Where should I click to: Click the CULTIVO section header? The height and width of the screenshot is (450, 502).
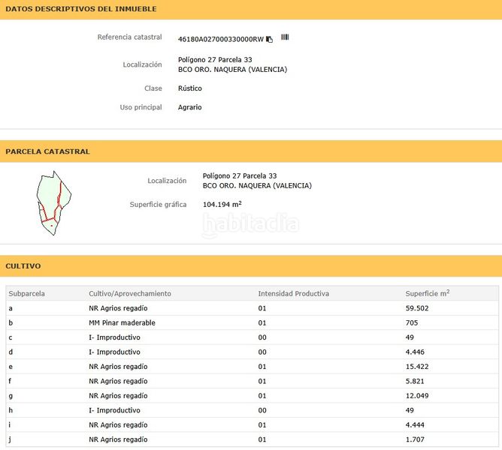pyautogui.click(x=23, y=266)
